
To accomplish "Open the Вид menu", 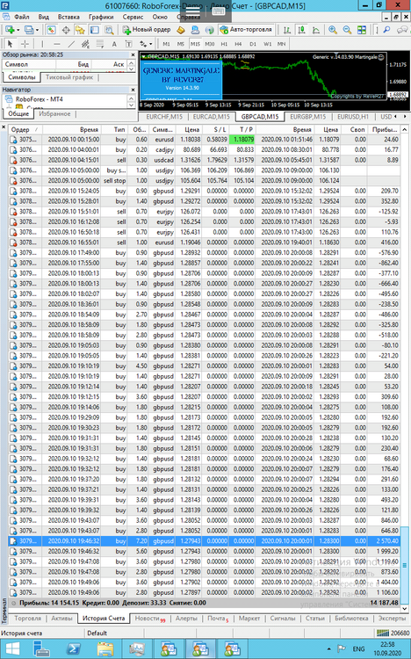I will pyautogui.click(x=43, y=18).
